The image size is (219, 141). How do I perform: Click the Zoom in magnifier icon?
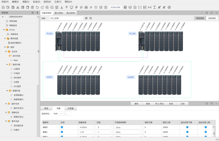(x=47, y=7)
